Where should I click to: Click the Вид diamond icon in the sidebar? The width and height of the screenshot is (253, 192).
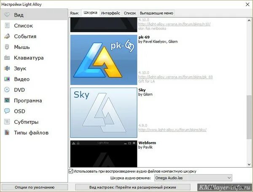[7, 15]
